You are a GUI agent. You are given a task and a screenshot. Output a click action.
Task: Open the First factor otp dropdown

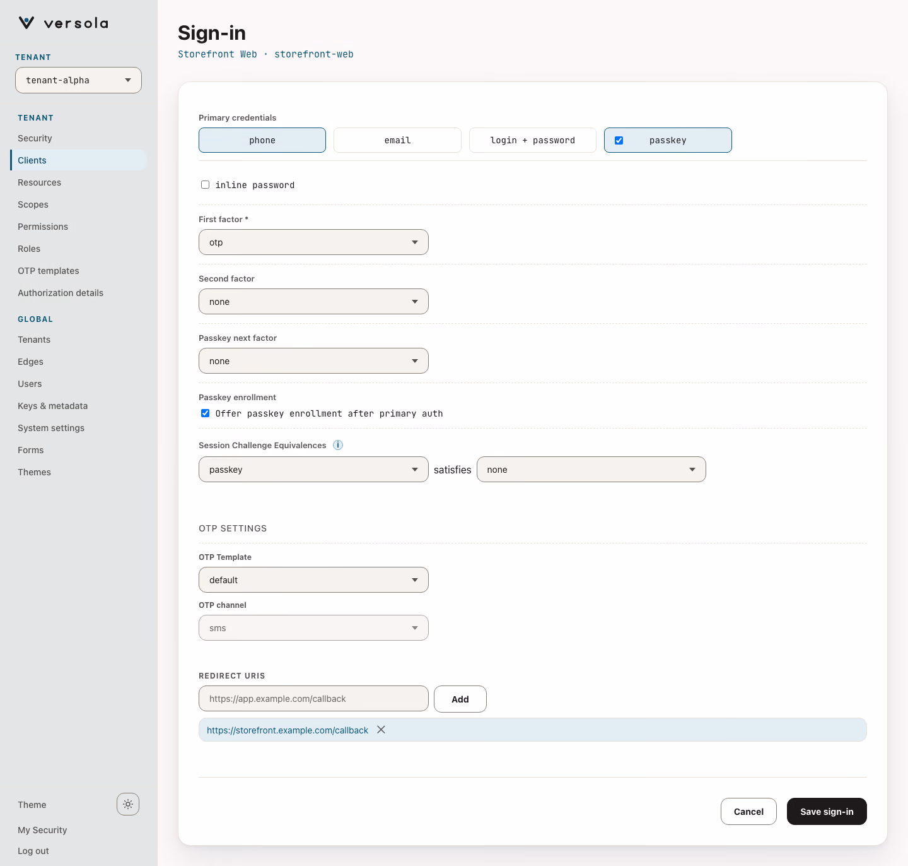tap(313, 242)
